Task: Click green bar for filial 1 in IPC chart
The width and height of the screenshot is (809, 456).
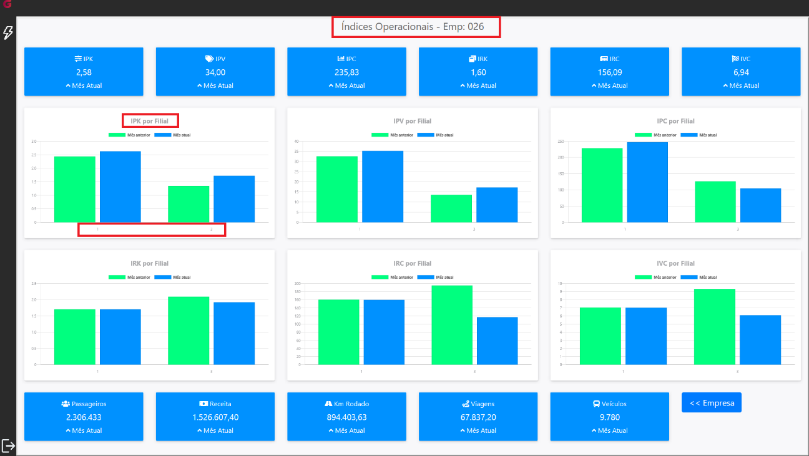Action: pos(602,185)
